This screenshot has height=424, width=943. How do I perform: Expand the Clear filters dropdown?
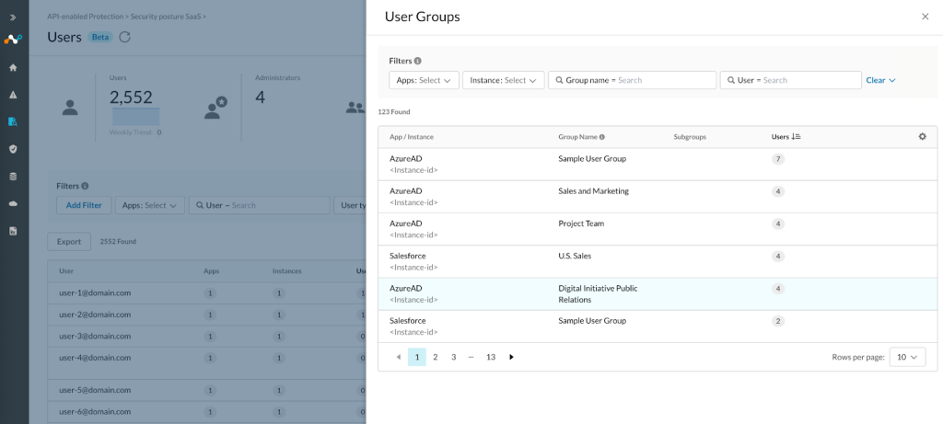(881, 80)
